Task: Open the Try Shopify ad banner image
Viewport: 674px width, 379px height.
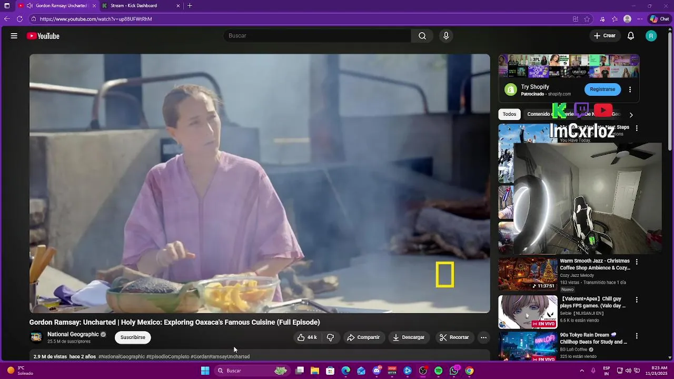Action: [x=569, y=66]
